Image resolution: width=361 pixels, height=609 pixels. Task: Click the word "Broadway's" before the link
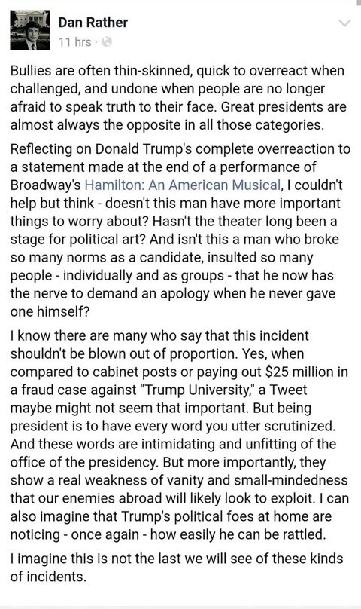(46, 185)
